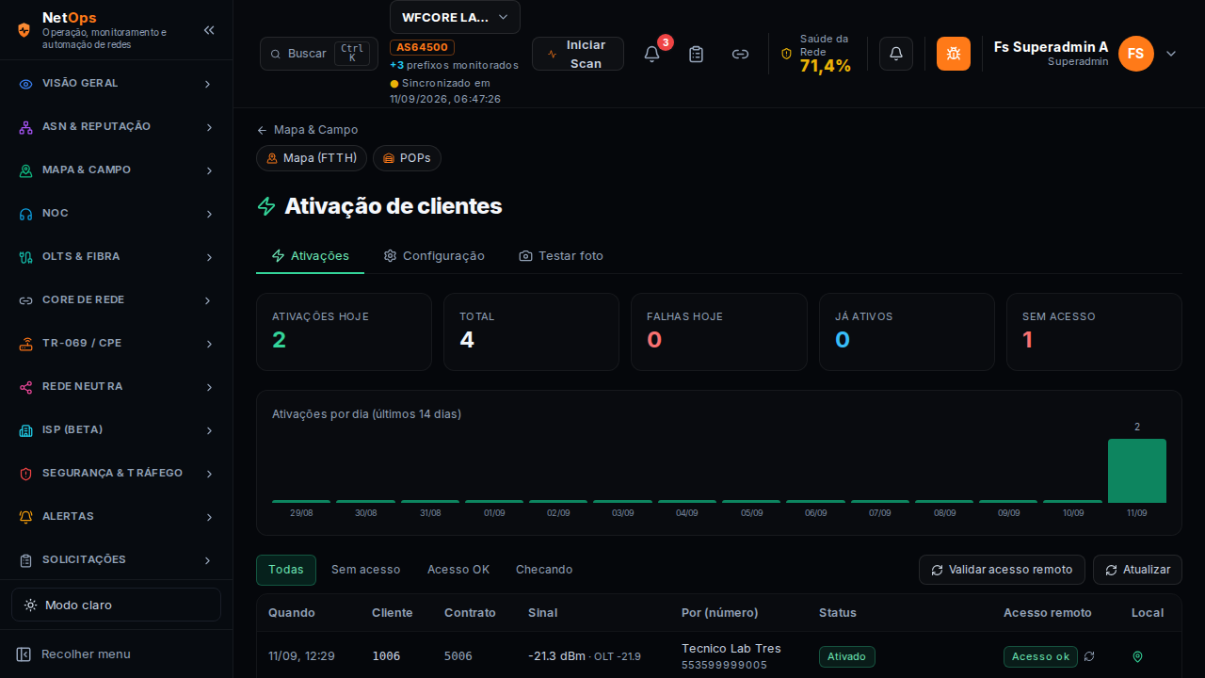Open Solicitações menu item

pyautogui.click(x=116, y=560)
